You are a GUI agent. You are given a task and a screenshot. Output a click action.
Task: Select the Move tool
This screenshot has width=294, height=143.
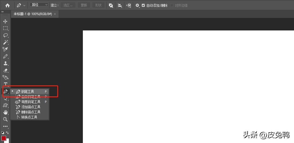pyautogui.click(x=5, y=21)
